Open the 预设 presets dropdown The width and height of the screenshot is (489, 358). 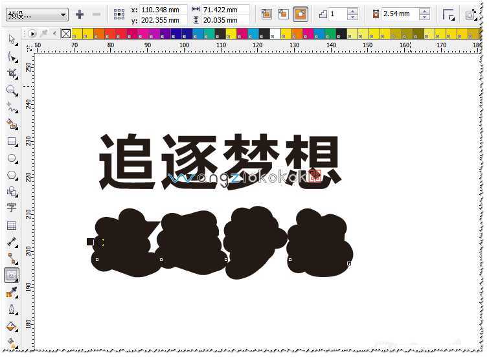37,14
